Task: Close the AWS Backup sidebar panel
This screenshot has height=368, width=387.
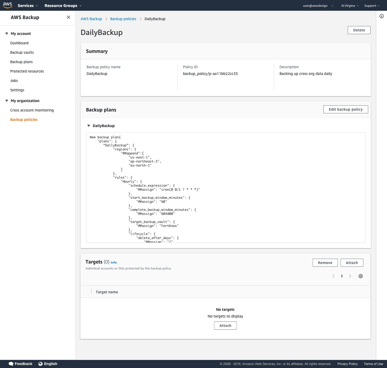Action: 69,17
